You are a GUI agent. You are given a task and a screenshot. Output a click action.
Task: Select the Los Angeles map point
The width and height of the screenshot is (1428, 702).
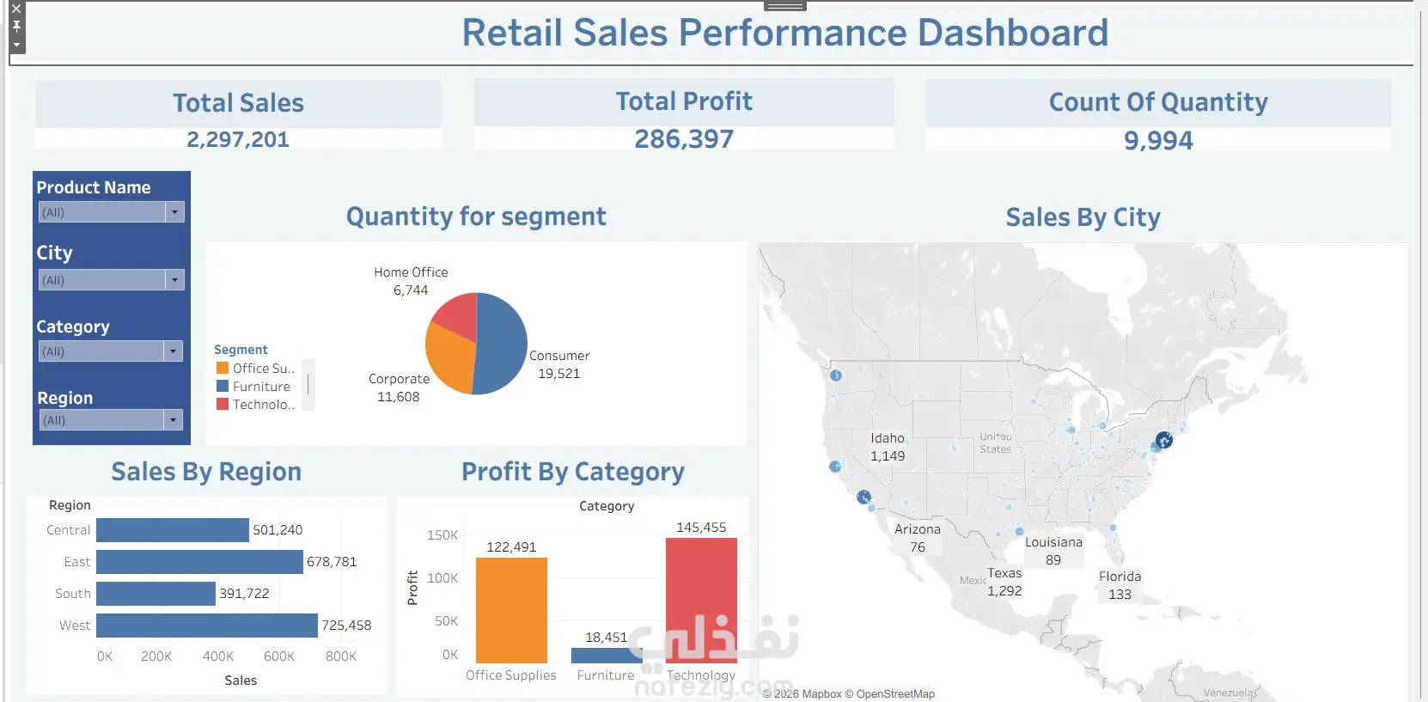click(x=864, y=497)
